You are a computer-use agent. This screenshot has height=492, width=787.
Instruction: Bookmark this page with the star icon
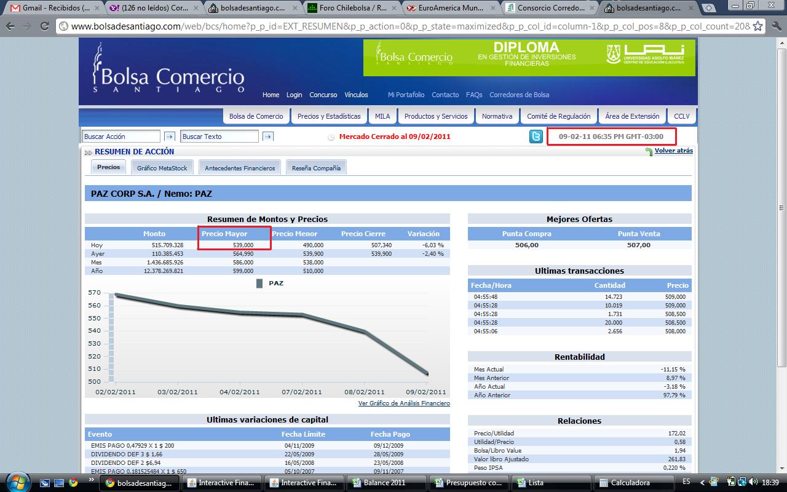pos(757,26)
